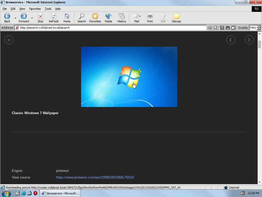The height and width of the screenshot is (197, 262).
Task: Click the binoculars find icon
Action: coord(227,28)
